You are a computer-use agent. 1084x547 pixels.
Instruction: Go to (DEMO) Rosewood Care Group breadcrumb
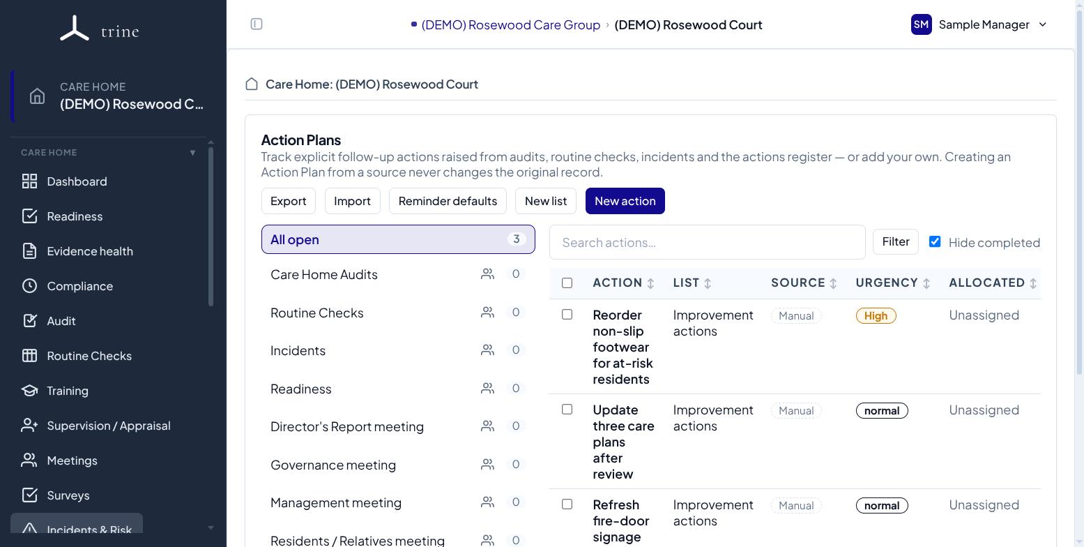(x=510, y=25)
